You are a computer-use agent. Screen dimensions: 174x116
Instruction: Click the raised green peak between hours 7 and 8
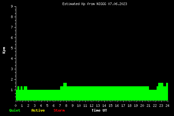pos(65,84)
